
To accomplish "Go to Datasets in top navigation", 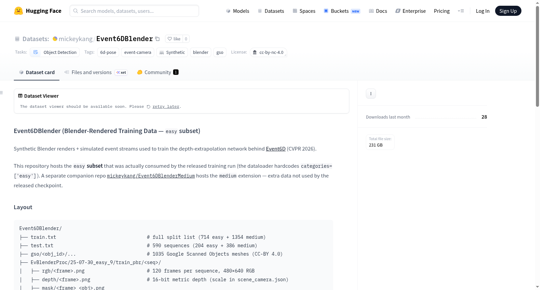I will 271,11.
